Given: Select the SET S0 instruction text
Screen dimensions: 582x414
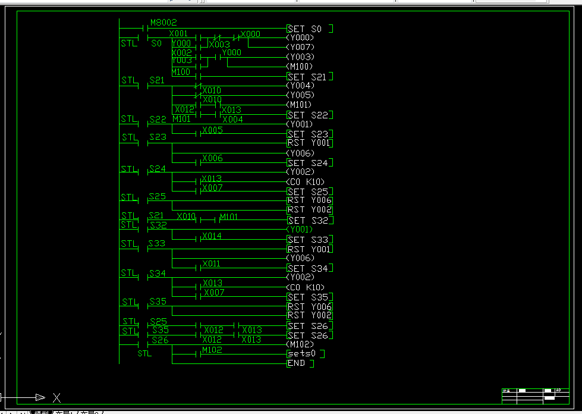Looking at the screenshot, I should coord(305,29).
